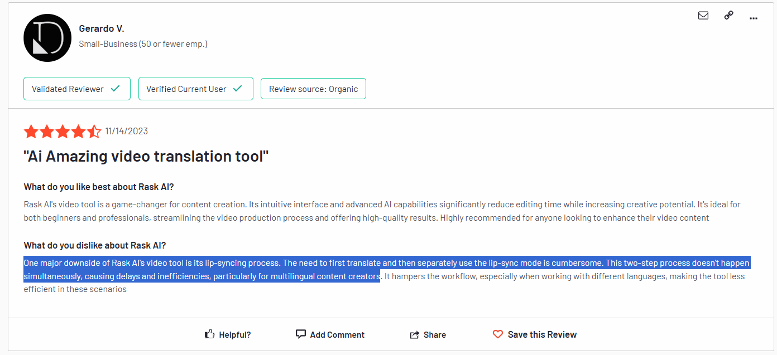Click the Small-Business company size label

point(143,43)
